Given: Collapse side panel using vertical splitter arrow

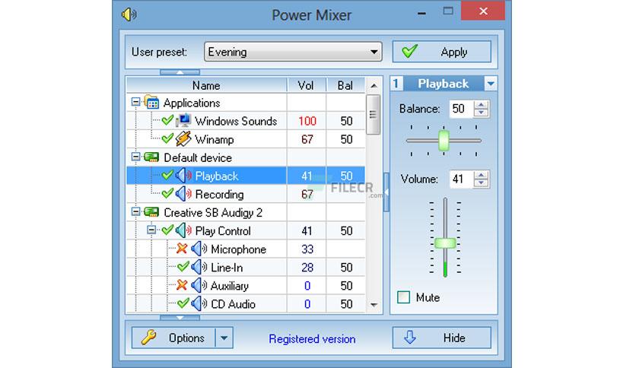Looking at the screenshot, I should [x=386, y=192].
